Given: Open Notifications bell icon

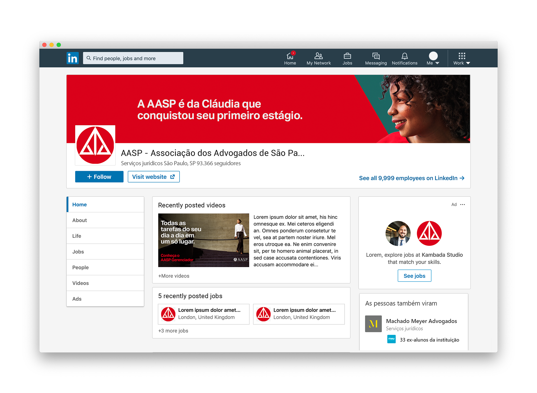Looking at the screenshot, I should pos(405,56).
